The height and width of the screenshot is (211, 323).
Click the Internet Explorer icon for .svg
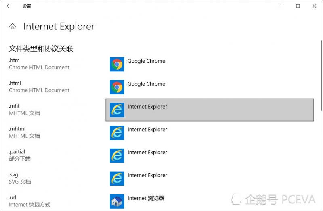click(x=117, y=178)
